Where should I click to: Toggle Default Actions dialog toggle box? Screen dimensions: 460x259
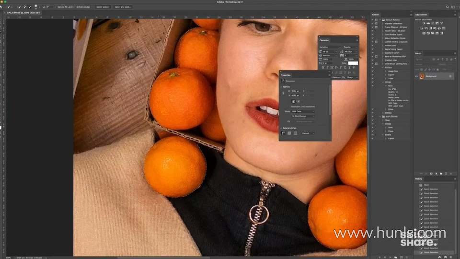377,20
